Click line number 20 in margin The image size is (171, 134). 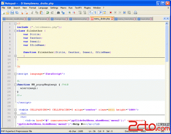click(x=9, y=74)
